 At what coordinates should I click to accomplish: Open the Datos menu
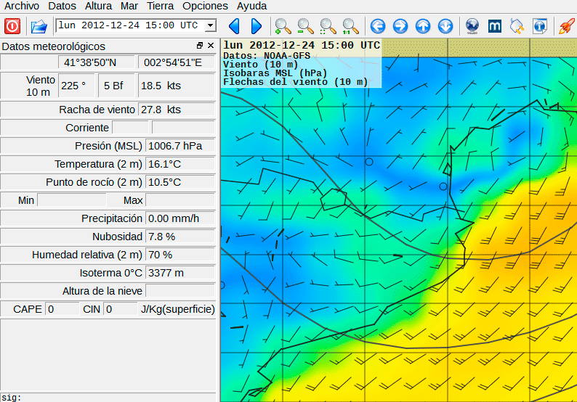62,6
